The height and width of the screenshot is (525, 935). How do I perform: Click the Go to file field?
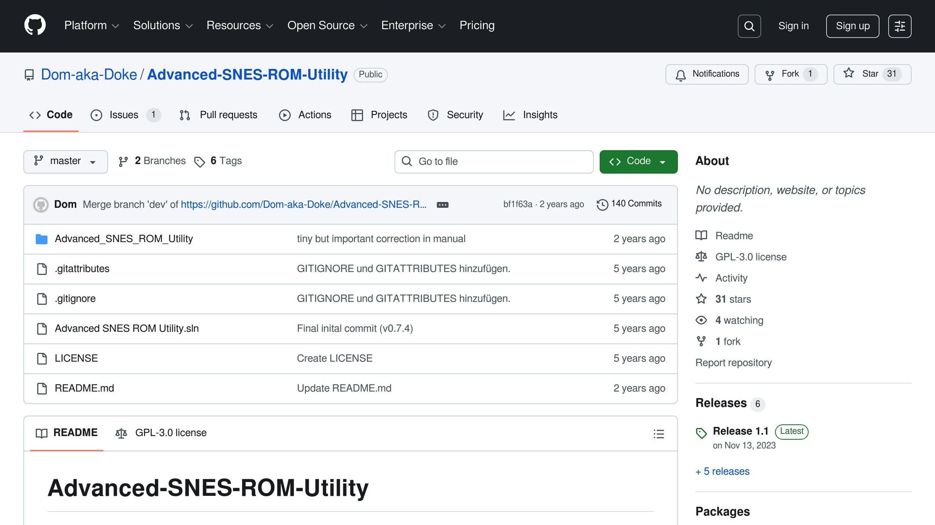494,161
